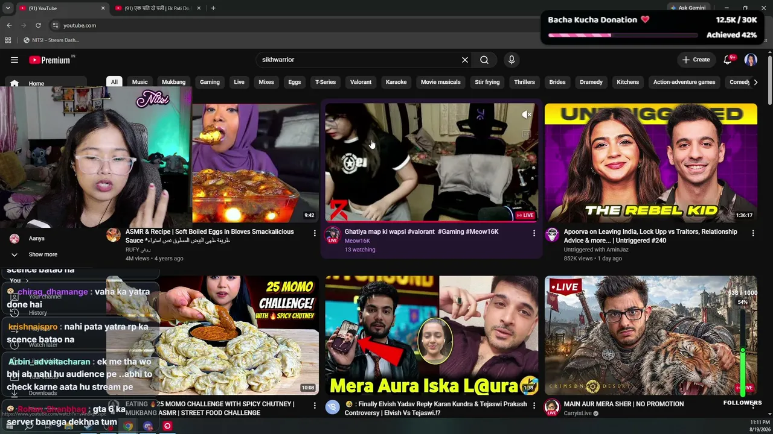Image resolution: width=773 pixels, height=434 pixels.
Task: Click the YouTube search input field
Action: tap(359, 60)
